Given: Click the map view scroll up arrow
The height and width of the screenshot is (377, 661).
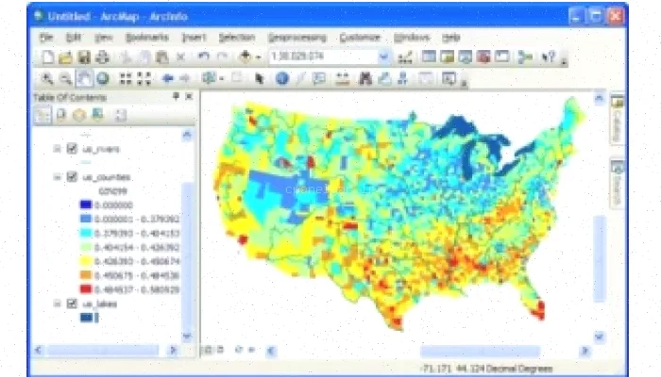Looking at the screenshot, I should (599, 98).
